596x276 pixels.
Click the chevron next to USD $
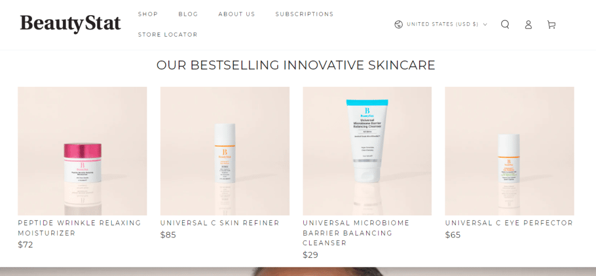point(485,24)
